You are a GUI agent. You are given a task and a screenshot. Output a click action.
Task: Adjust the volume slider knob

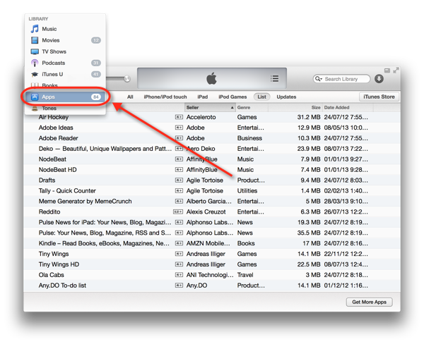(128, 79)
